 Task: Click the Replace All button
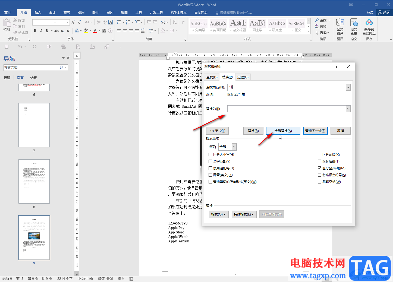tap(283, 131)
